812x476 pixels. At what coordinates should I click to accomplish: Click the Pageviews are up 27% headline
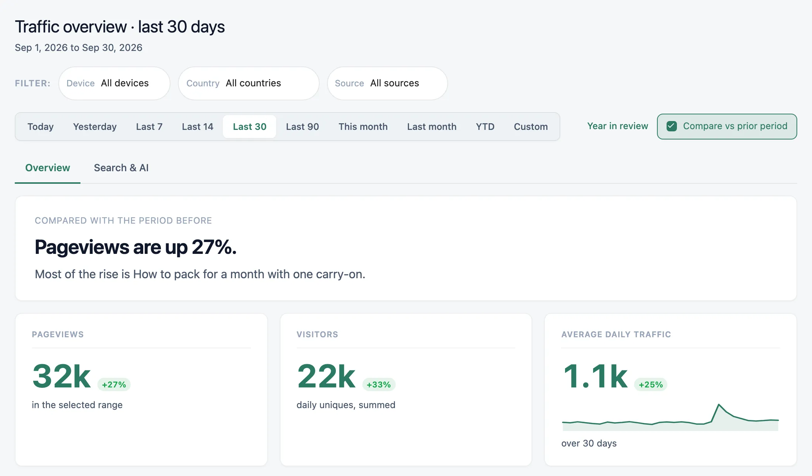[135, 247]
